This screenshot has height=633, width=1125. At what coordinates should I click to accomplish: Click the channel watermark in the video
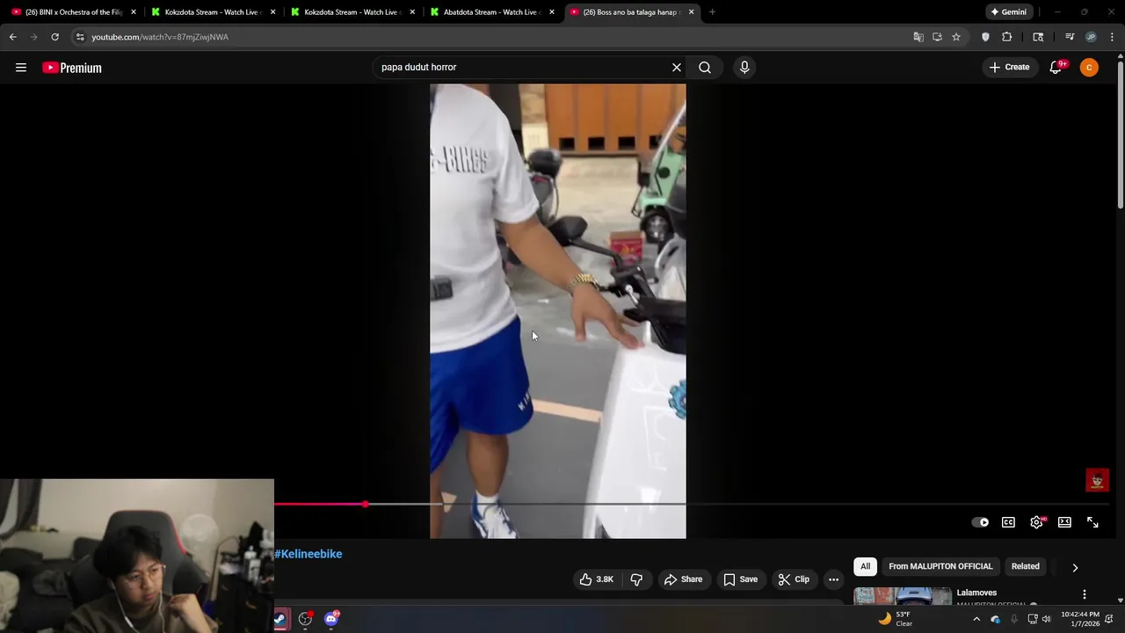coord(1097,480)
